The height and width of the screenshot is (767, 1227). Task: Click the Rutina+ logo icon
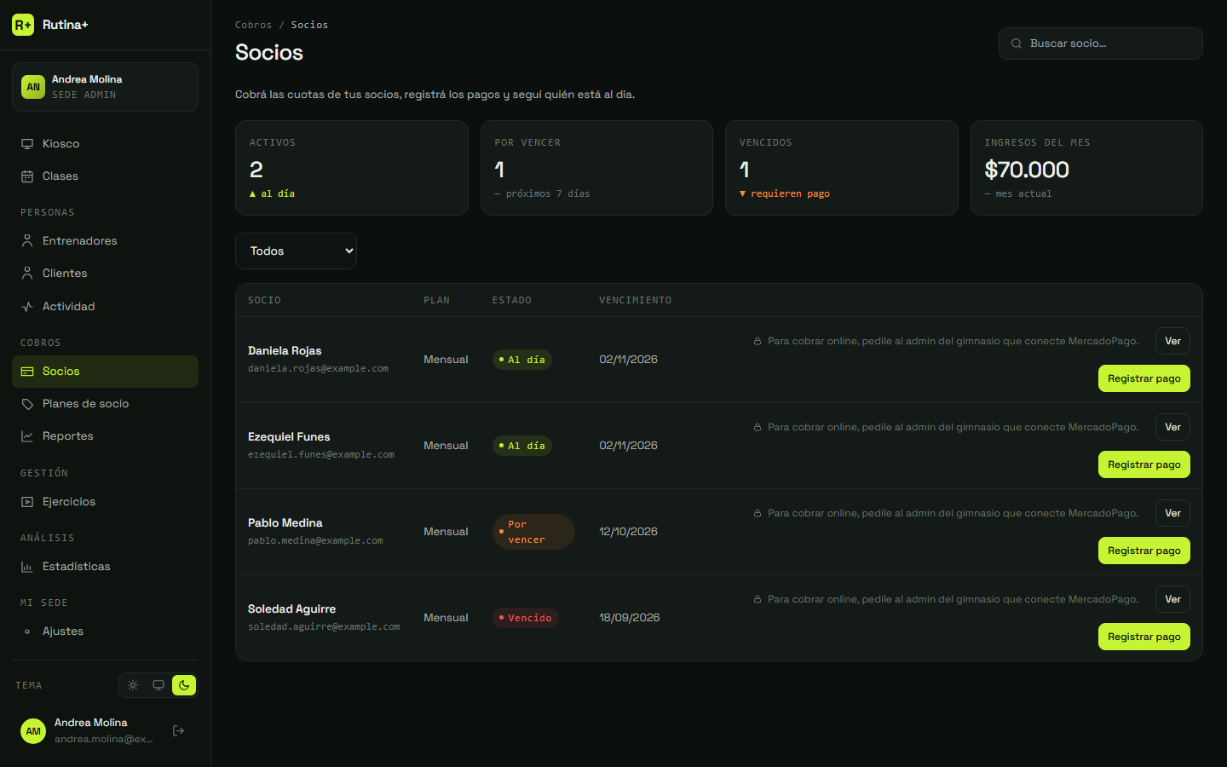(x=23, y=25)
